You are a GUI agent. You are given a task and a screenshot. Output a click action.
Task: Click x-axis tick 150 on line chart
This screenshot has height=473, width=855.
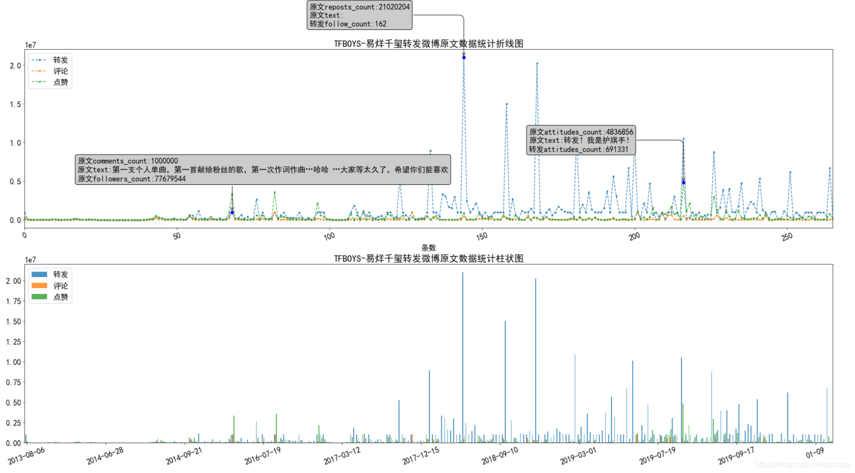pyautogui.click(x=482, y=236)
